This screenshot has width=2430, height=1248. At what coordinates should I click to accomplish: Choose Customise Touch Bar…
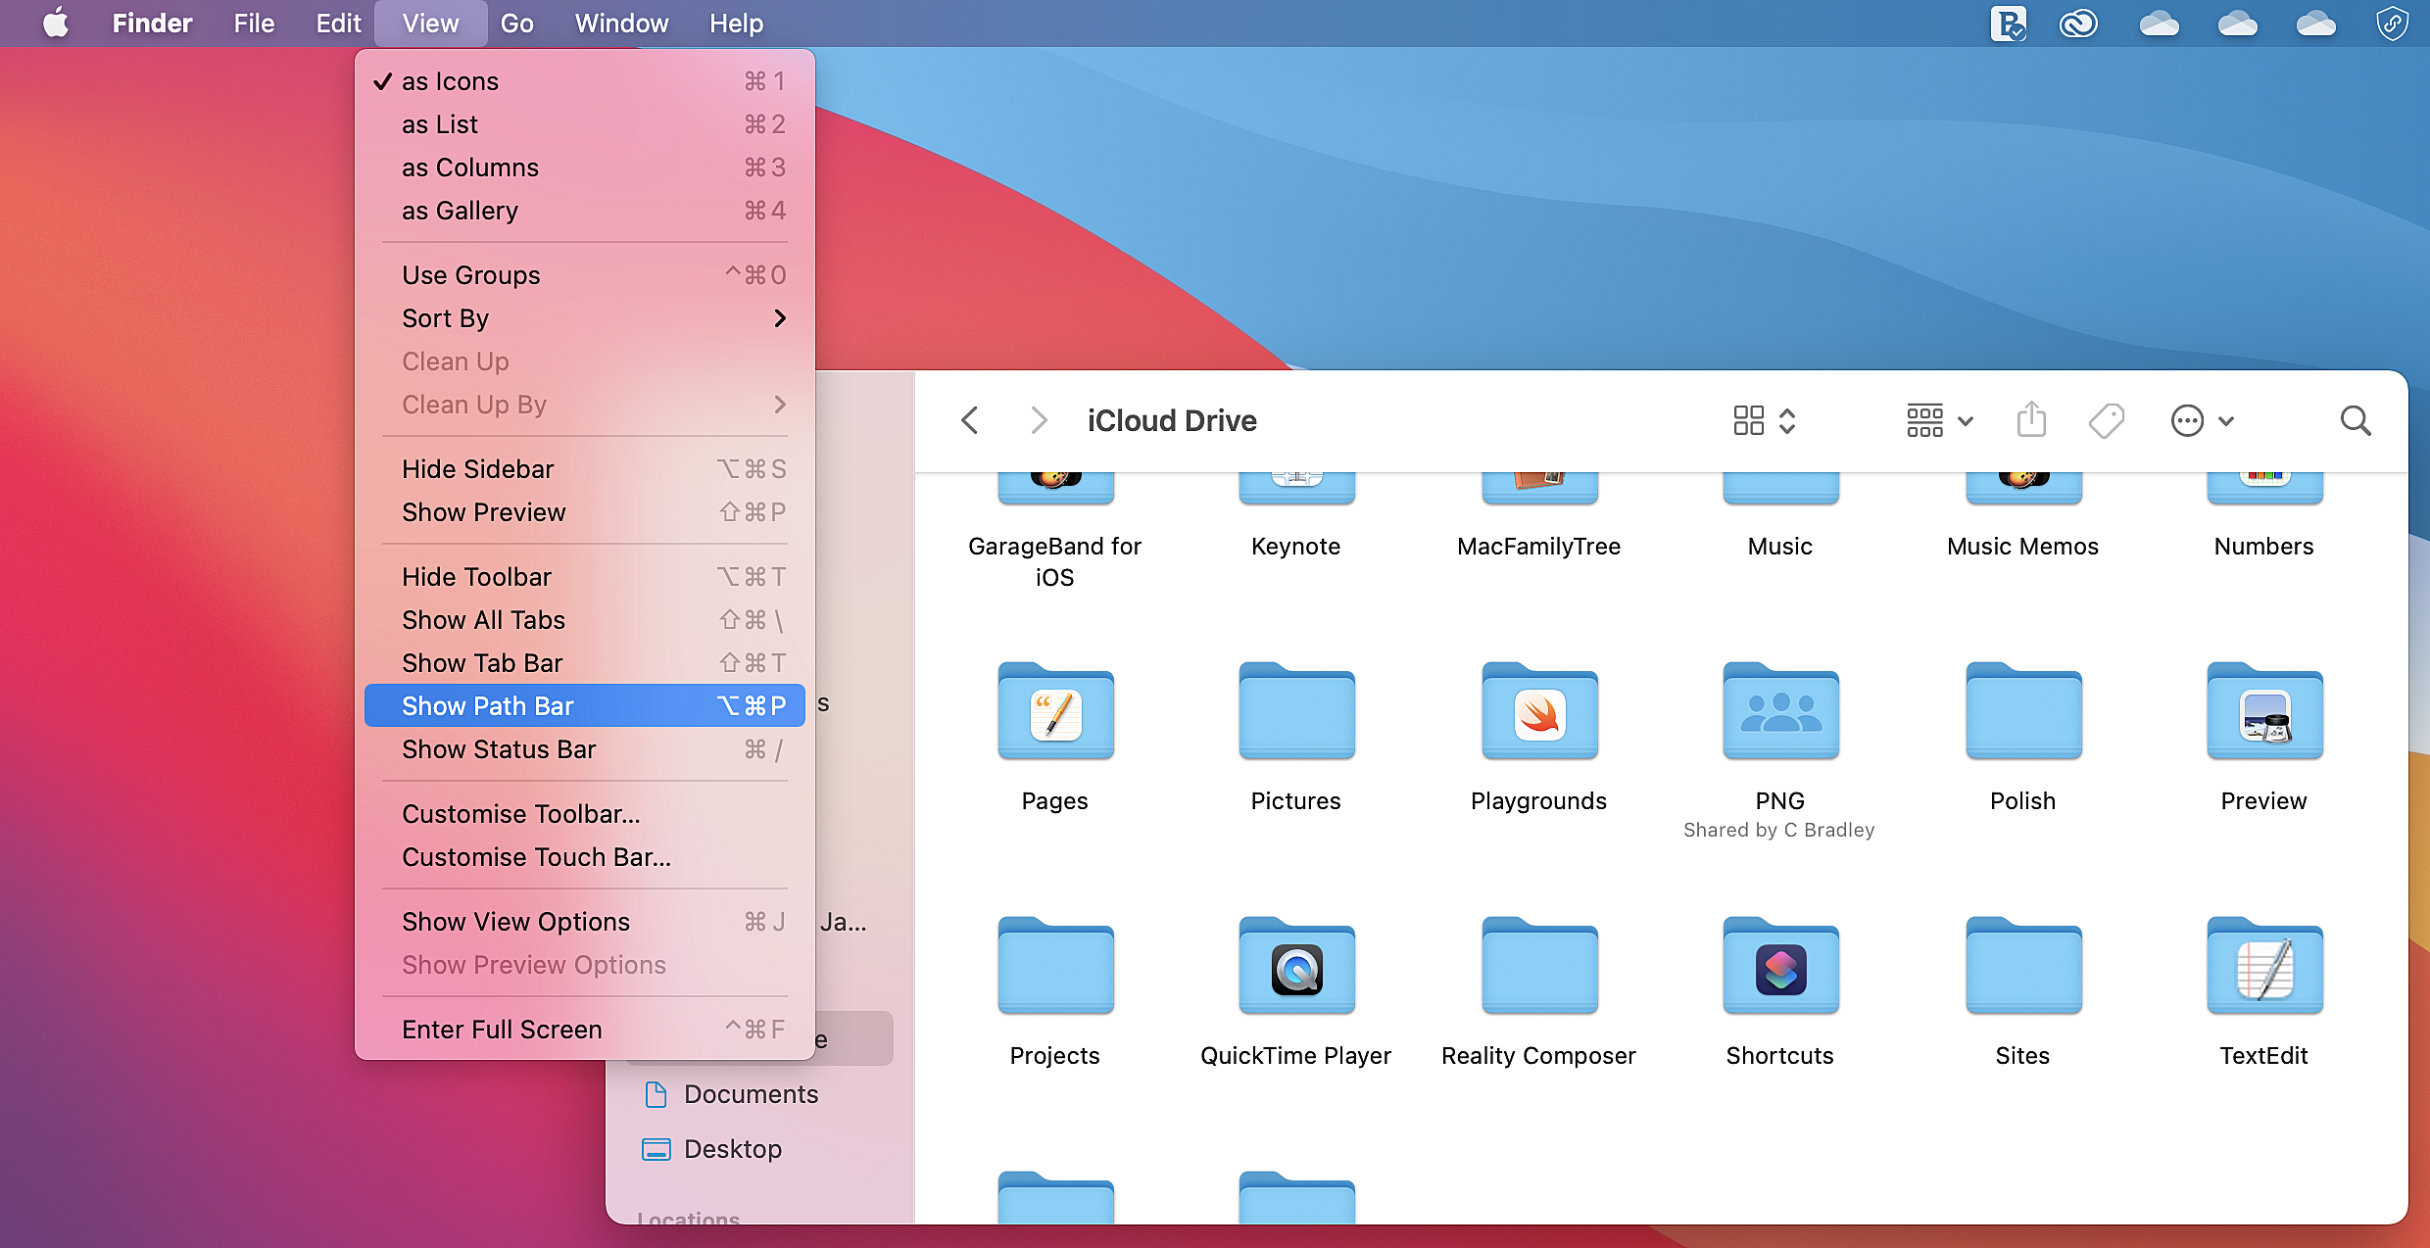point(585,857)
